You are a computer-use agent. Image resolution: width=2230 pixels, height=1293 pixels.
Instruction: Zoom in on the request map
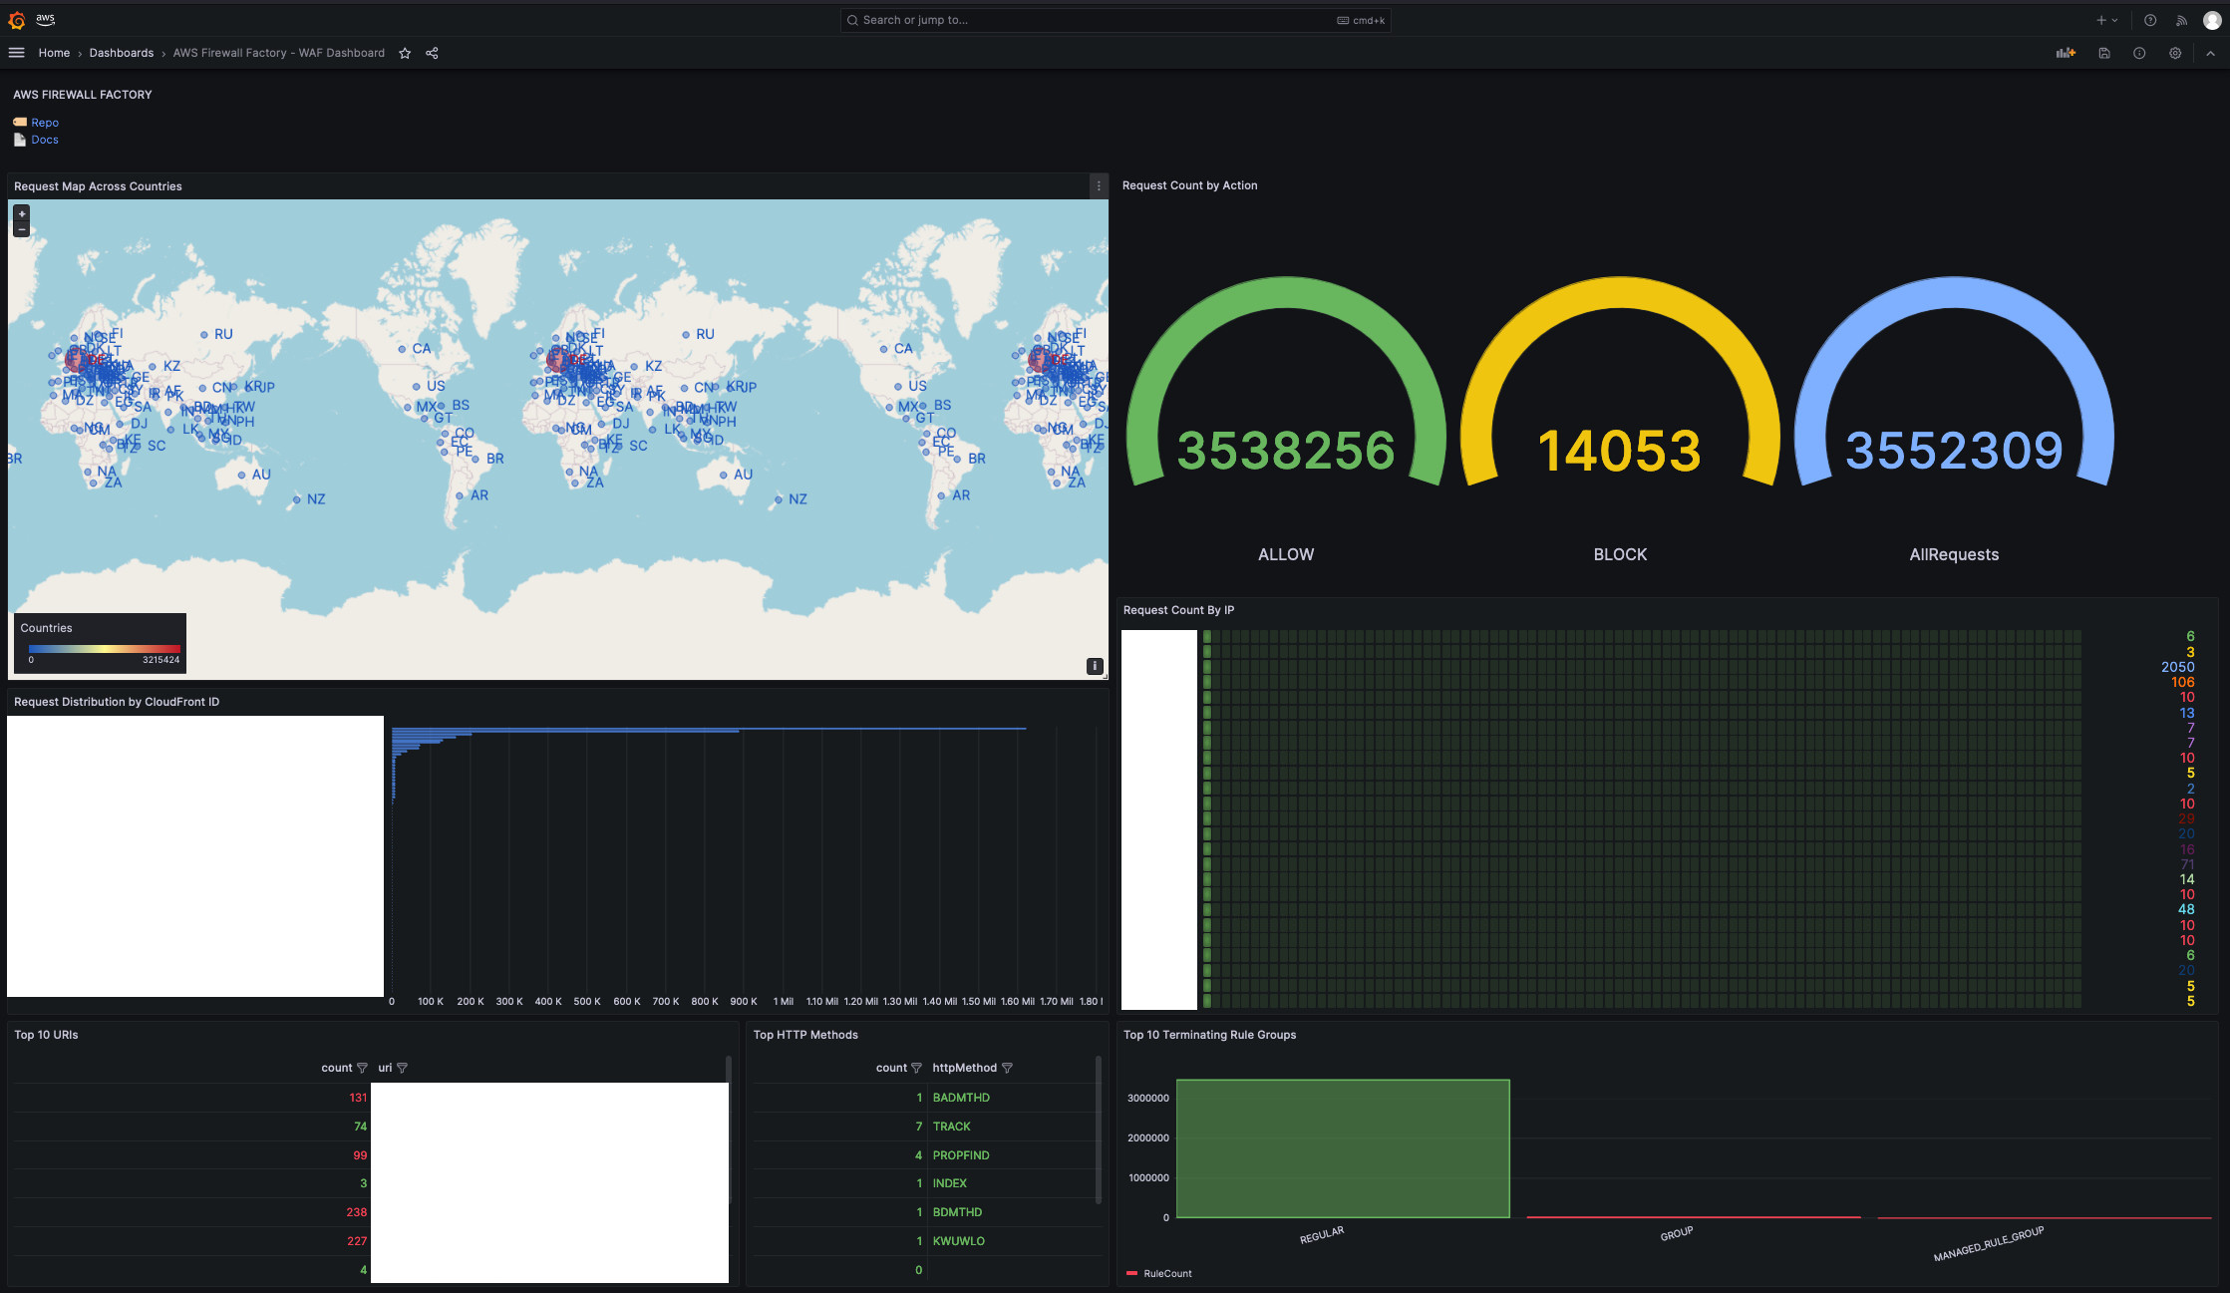(22, 213)
